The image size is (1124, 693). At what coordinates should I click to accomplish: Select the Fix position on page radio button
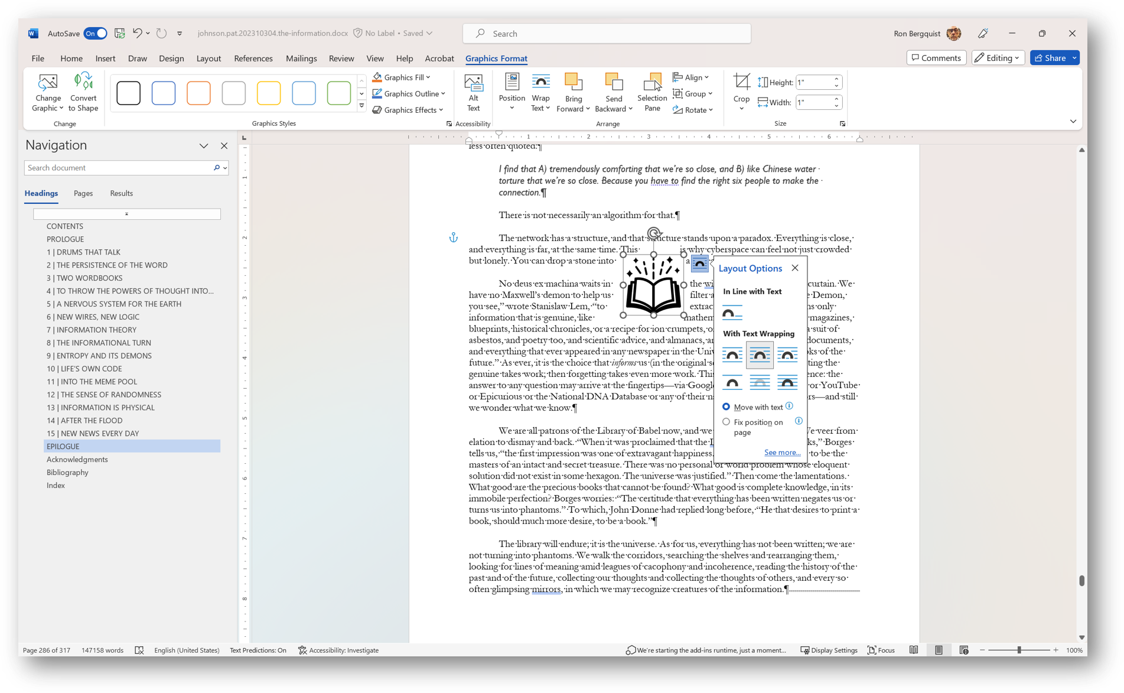pyautogui.click(x=726, y=421)
